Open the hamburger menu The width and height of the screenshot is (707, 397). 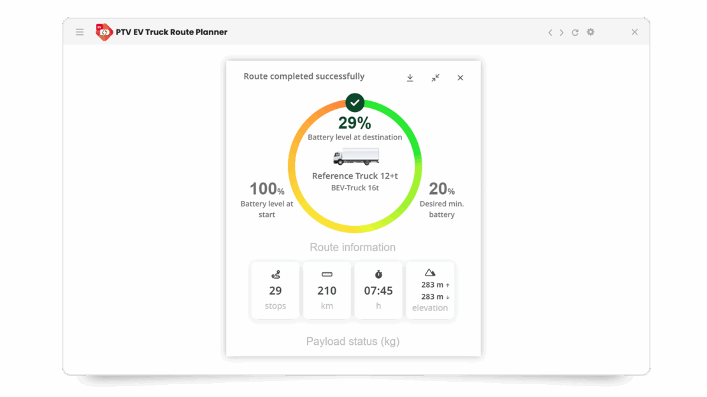pos(80,32)
